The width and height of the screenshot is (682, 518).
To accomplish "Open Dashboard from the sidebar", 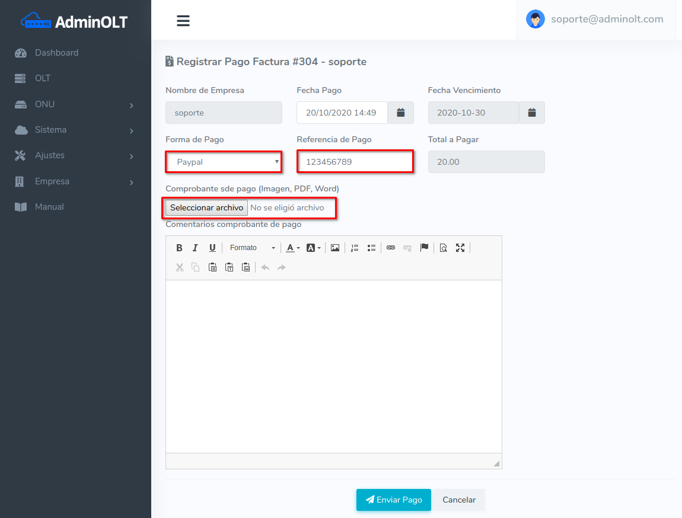I will (x=56, y=53).
